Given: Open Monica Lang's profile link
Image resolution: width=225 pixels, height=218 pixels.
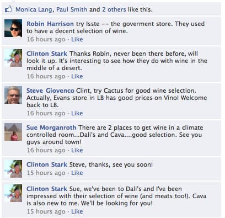Looking at the screenshot, I should pos(34,9).
